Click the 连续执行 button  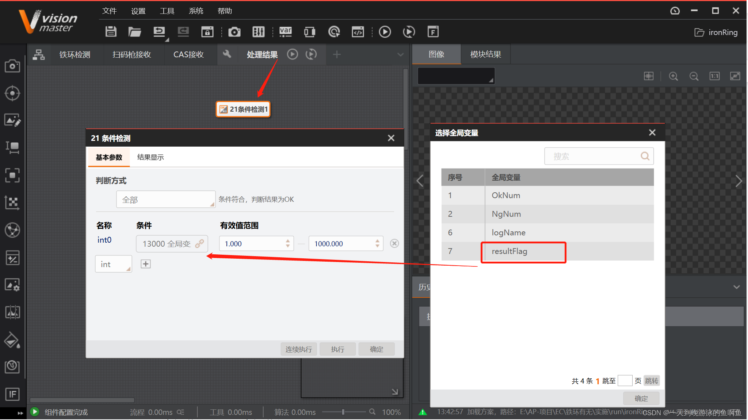(298, 349)
